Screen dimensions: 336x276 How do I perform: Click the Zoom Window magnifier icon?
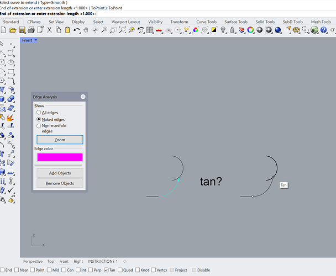[x=113, y=30]
